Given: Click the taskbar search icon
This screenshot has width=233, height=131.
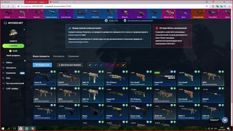Looking at the screenshot, I should tap(9, 128).
